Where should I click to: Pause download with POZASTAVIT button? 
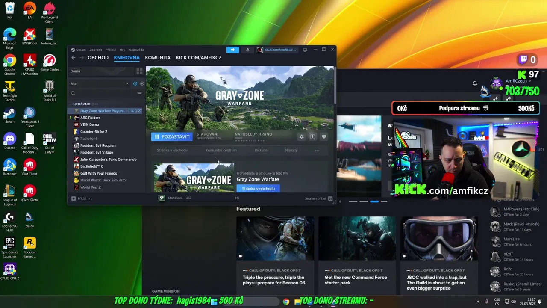[172, 136]
